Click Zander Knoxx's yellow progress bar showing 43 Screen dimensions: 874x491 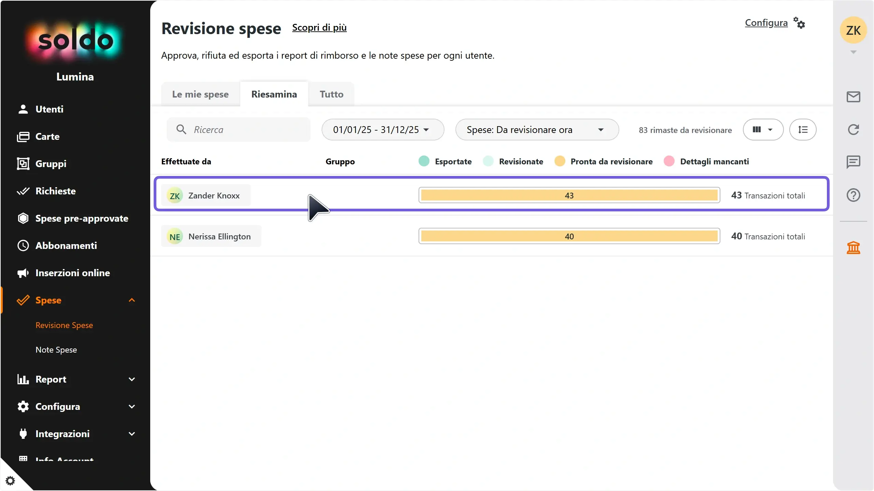pos(569,195)
